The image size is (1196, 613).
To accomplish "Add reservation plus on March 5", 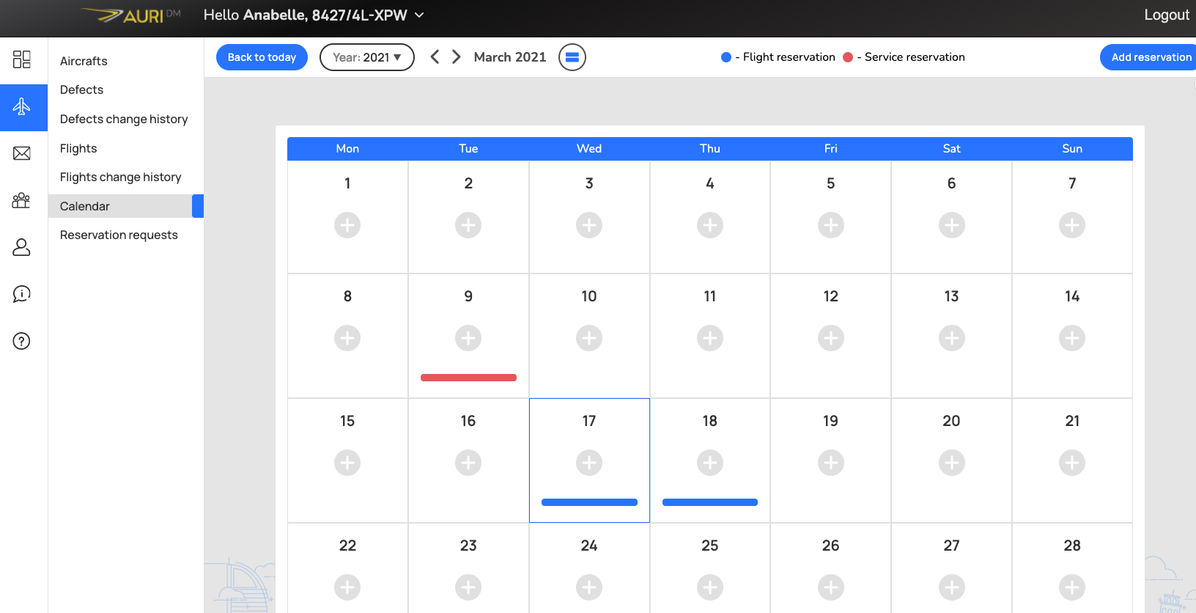I will point(831,225).
